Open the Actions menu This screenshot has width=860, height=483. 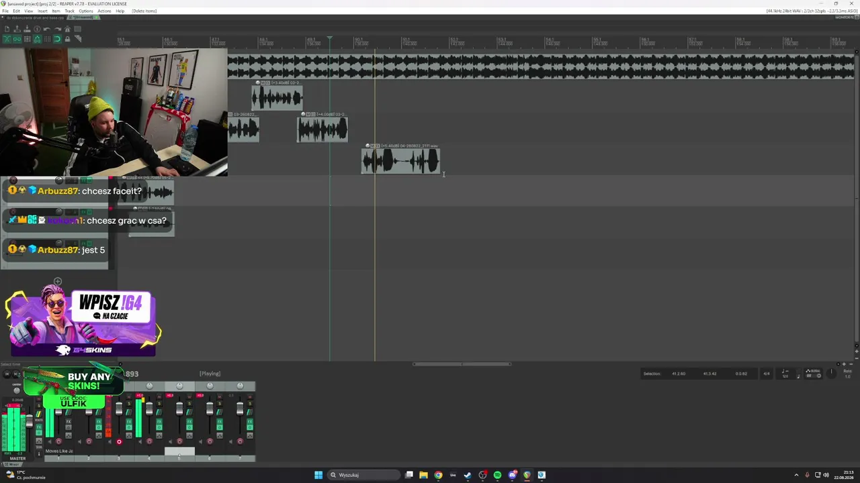coord(104,11)
